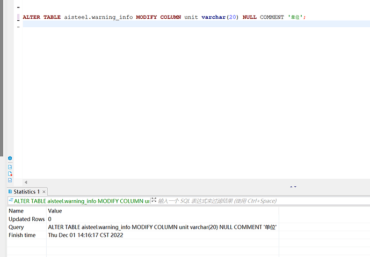
Task: Click the NULL keyword in the SQL editor
Action: point(249,17)
